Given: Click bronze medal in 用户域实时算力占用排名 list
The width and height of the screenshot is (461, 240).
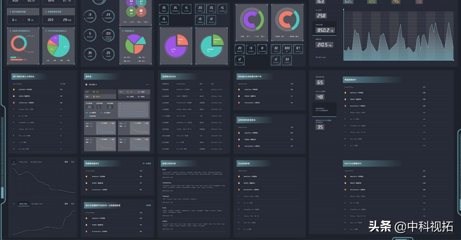Looking at the screenshot, I should (14, 103).
